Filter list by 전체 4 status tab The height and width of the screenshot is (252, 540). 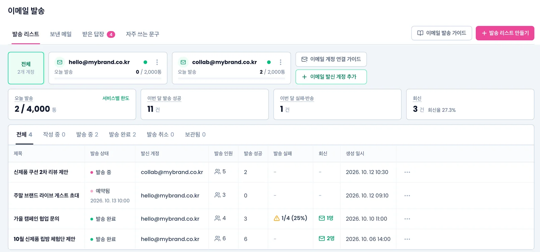(x=24, y=134)
